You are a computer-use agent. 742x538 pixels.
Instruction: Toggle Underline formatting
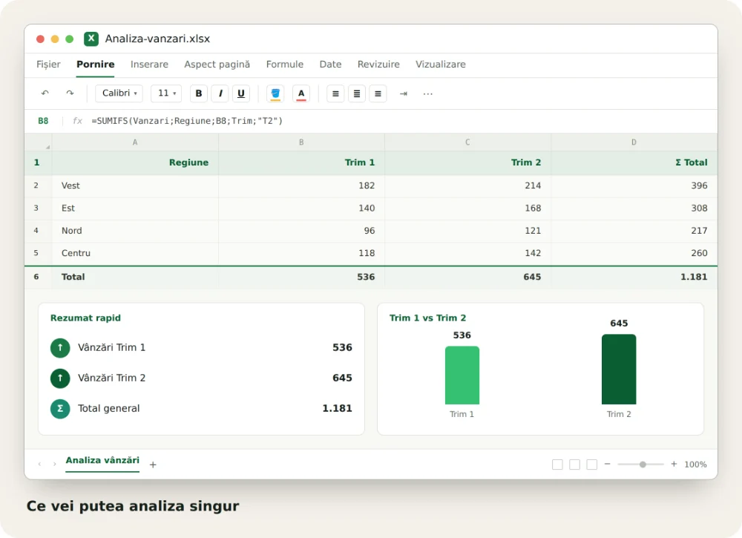coord(241,94)
